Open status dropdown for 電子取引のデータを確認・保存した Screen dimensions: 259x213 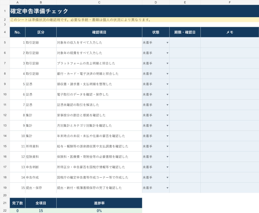coord(167,95)
